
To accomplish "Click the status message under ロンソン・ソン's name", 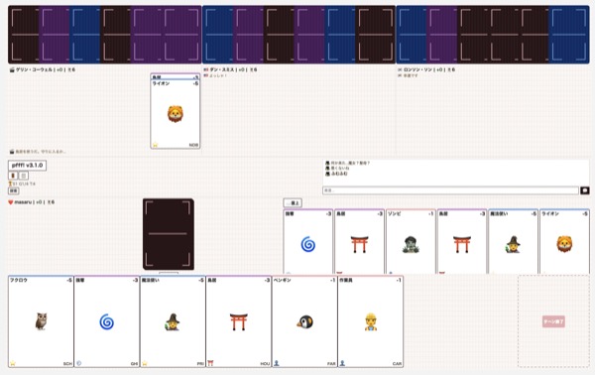I will tap(408, 75).
